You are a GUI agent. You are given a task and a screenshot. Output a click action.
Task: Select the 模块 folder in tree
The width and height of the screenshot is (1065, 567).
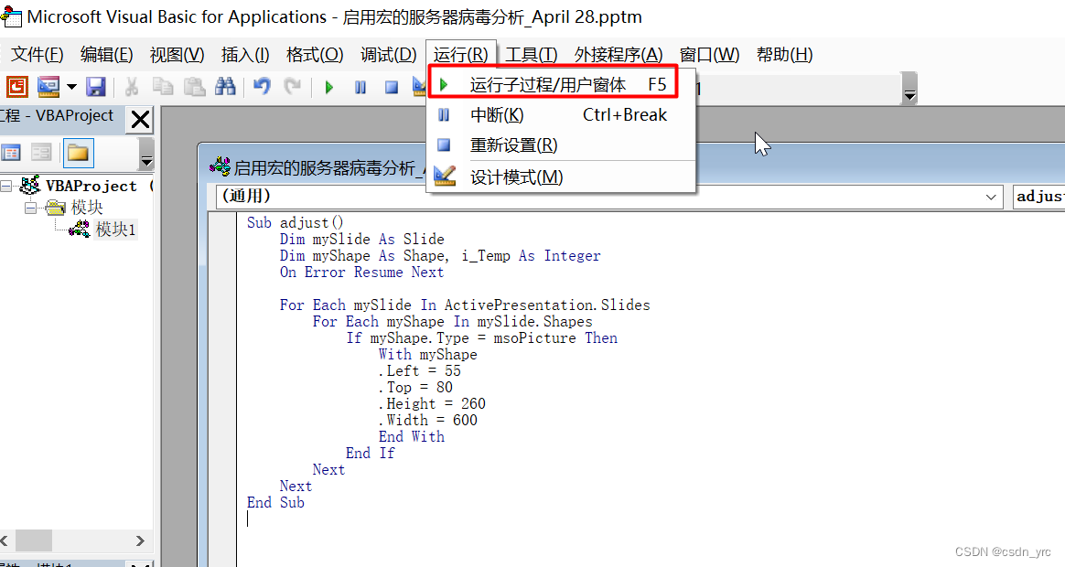pos(87,207)
